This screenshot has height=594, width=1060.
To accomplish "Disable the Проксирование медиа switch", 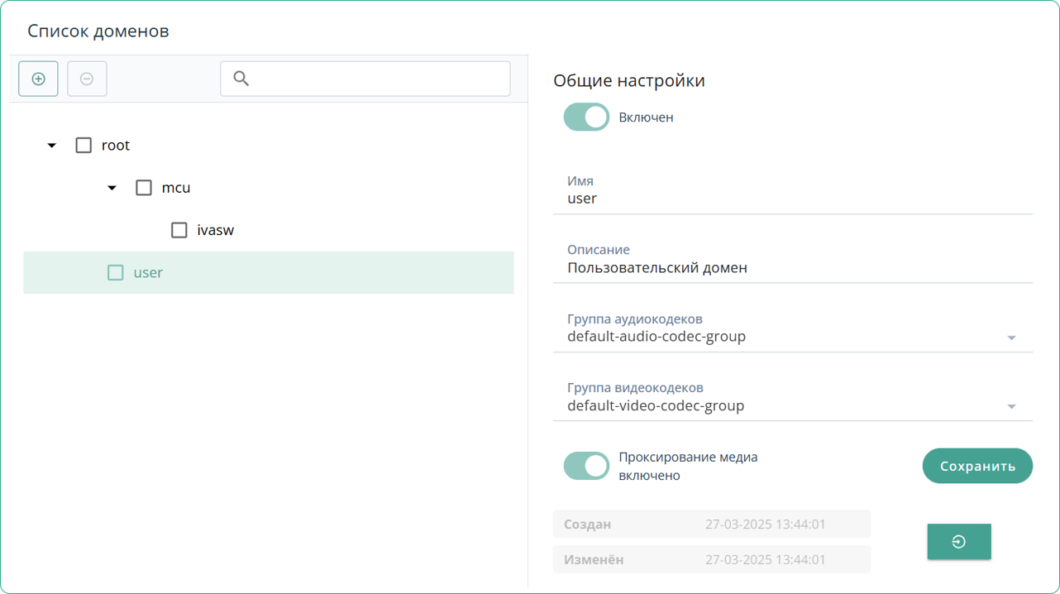I will click(586, 466).
